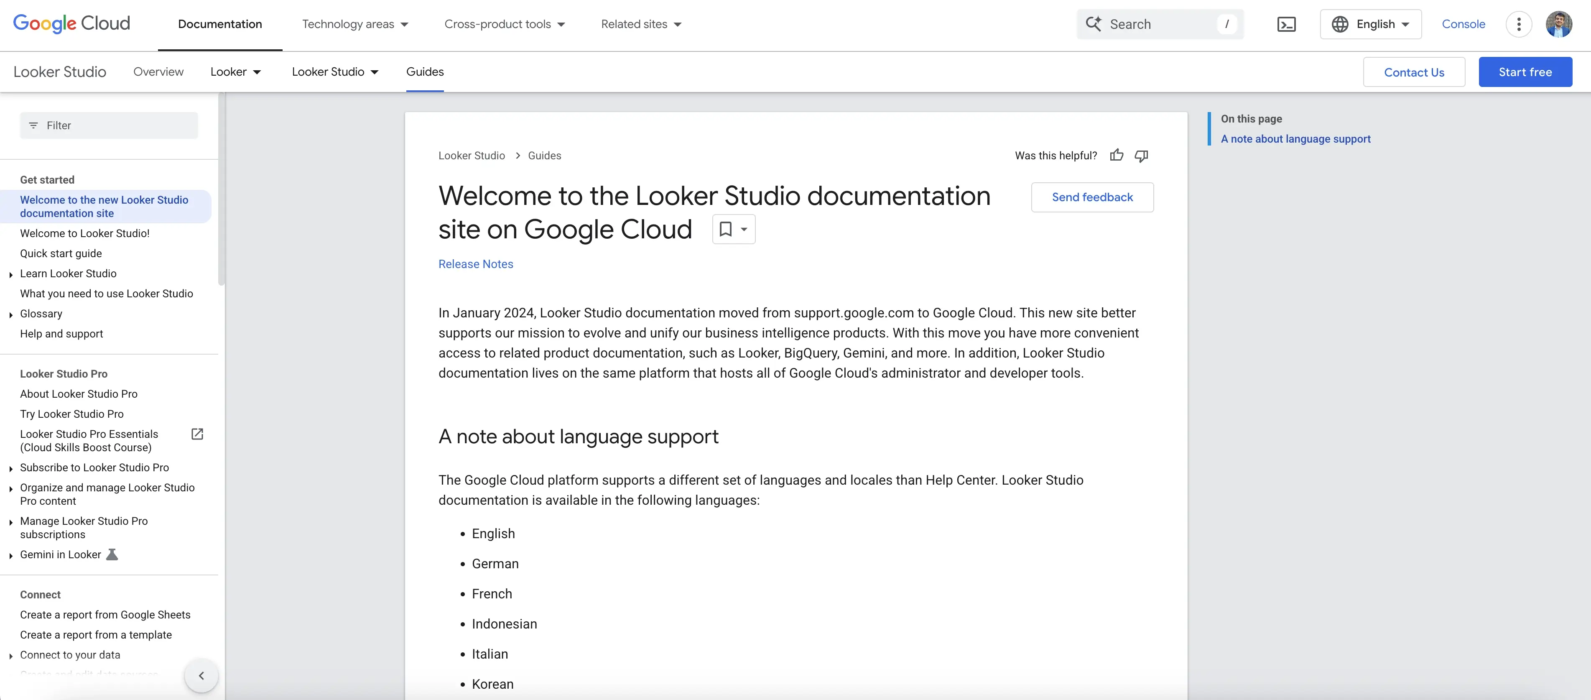Open the English language selector
1591x700 pixels.
point(1371,24)
